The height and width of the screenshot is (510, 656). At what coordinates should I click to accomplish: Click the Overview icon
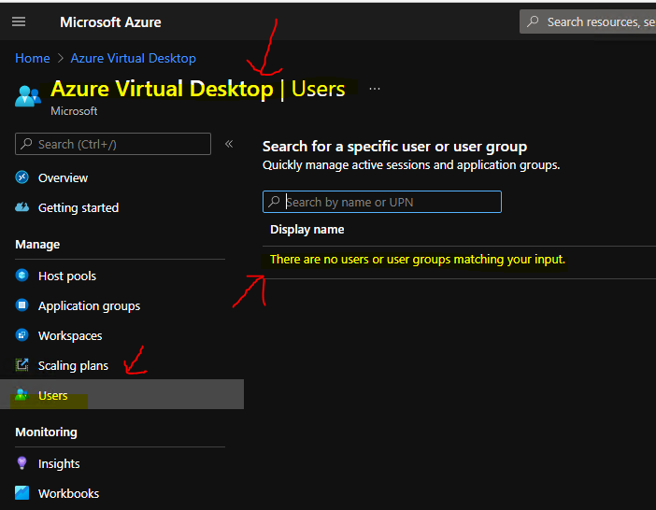[21, 177]
